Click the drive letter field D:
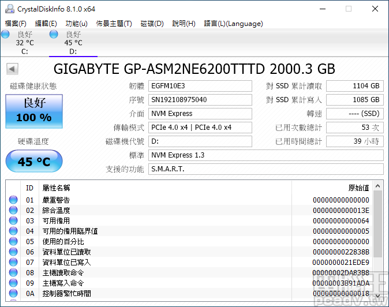The width and height of the screenshot is (389, 307). 200,141
